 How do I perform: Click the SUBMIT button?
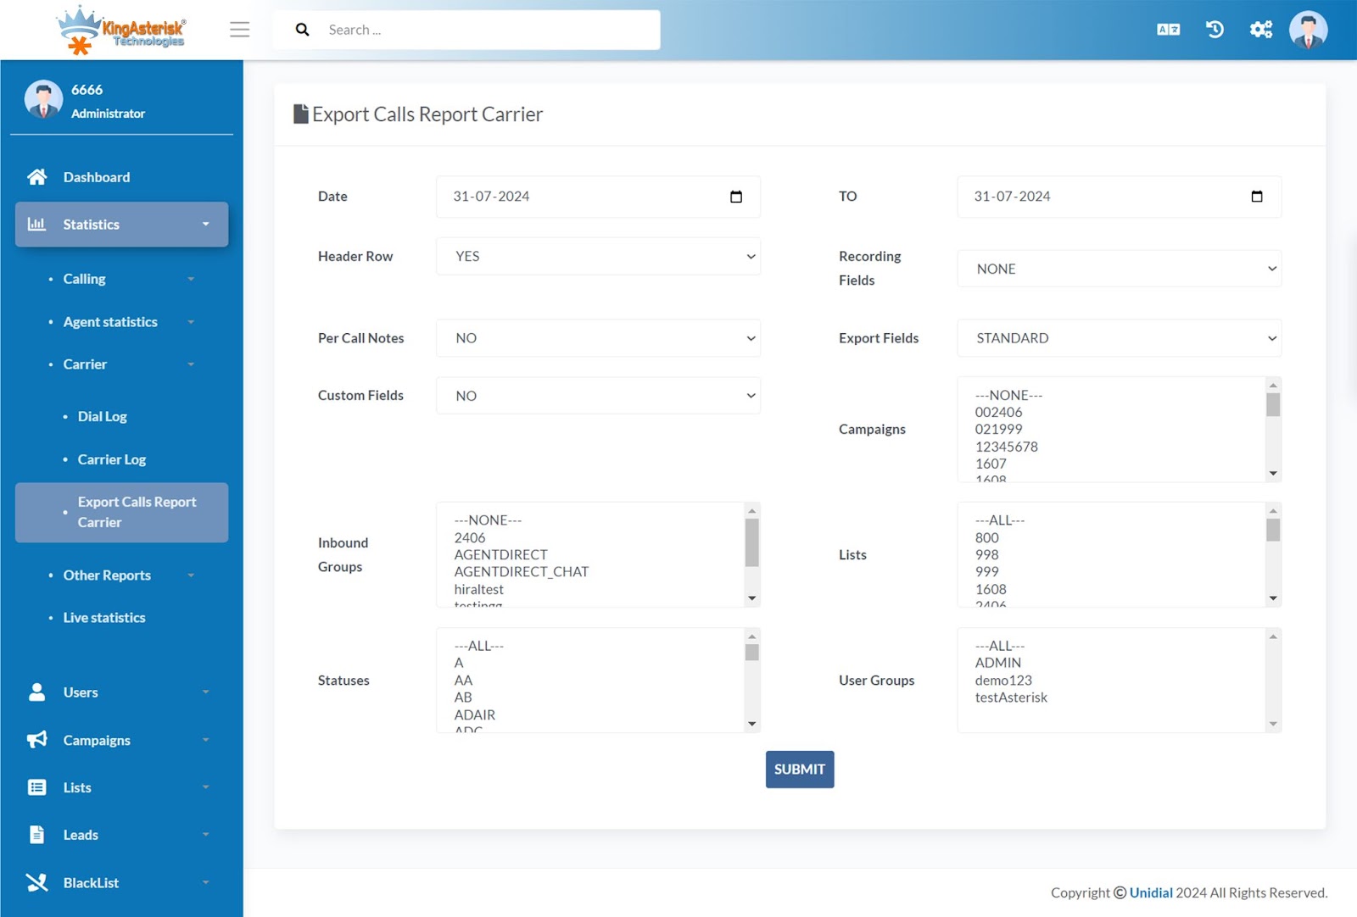[800, 770]
